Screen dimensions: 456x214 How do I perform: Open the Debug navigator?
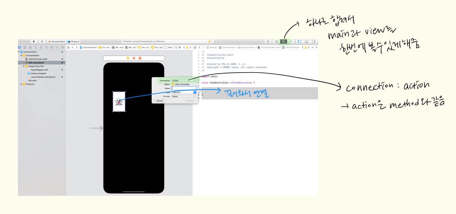(52, 48)
